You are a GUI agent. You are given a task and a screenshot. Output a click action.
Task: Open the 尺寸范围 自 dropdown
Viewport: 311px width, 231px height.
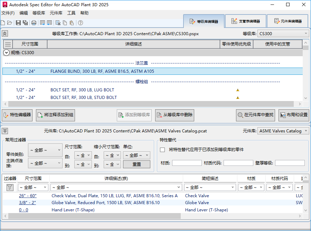point(83,155)
